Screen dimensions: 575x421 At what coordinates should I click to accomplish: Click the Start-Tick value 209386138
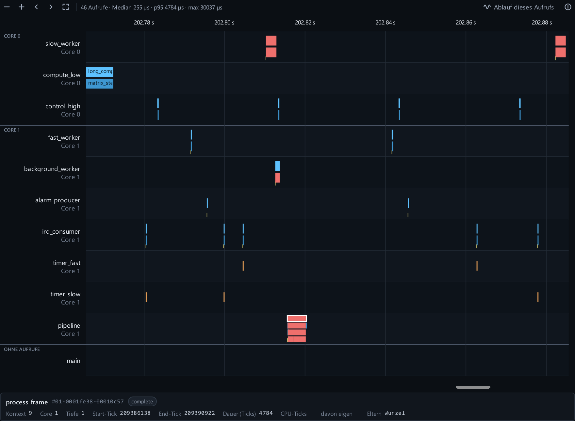pyautogui.click(x=135, y=413)
